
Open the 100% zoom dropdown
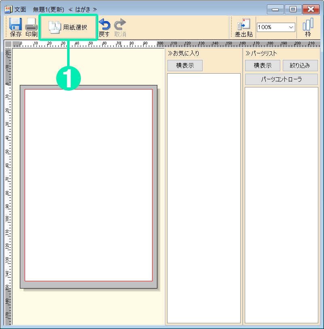tap(275, 27)
